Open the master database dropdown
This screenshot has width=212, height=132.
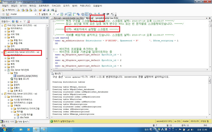[x=35, y=14]
